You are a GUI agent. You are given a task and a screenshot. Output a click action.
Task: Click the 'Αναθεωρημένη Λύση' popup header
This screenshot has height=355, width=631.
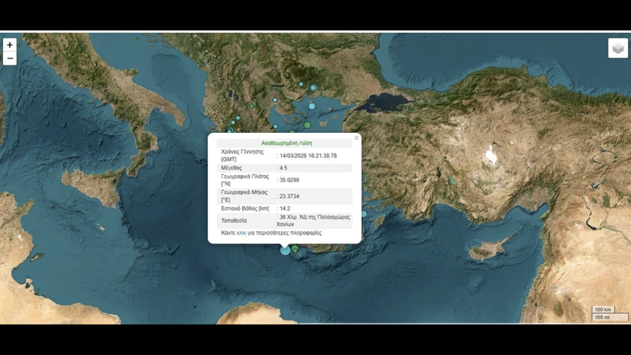click(285, 143)
